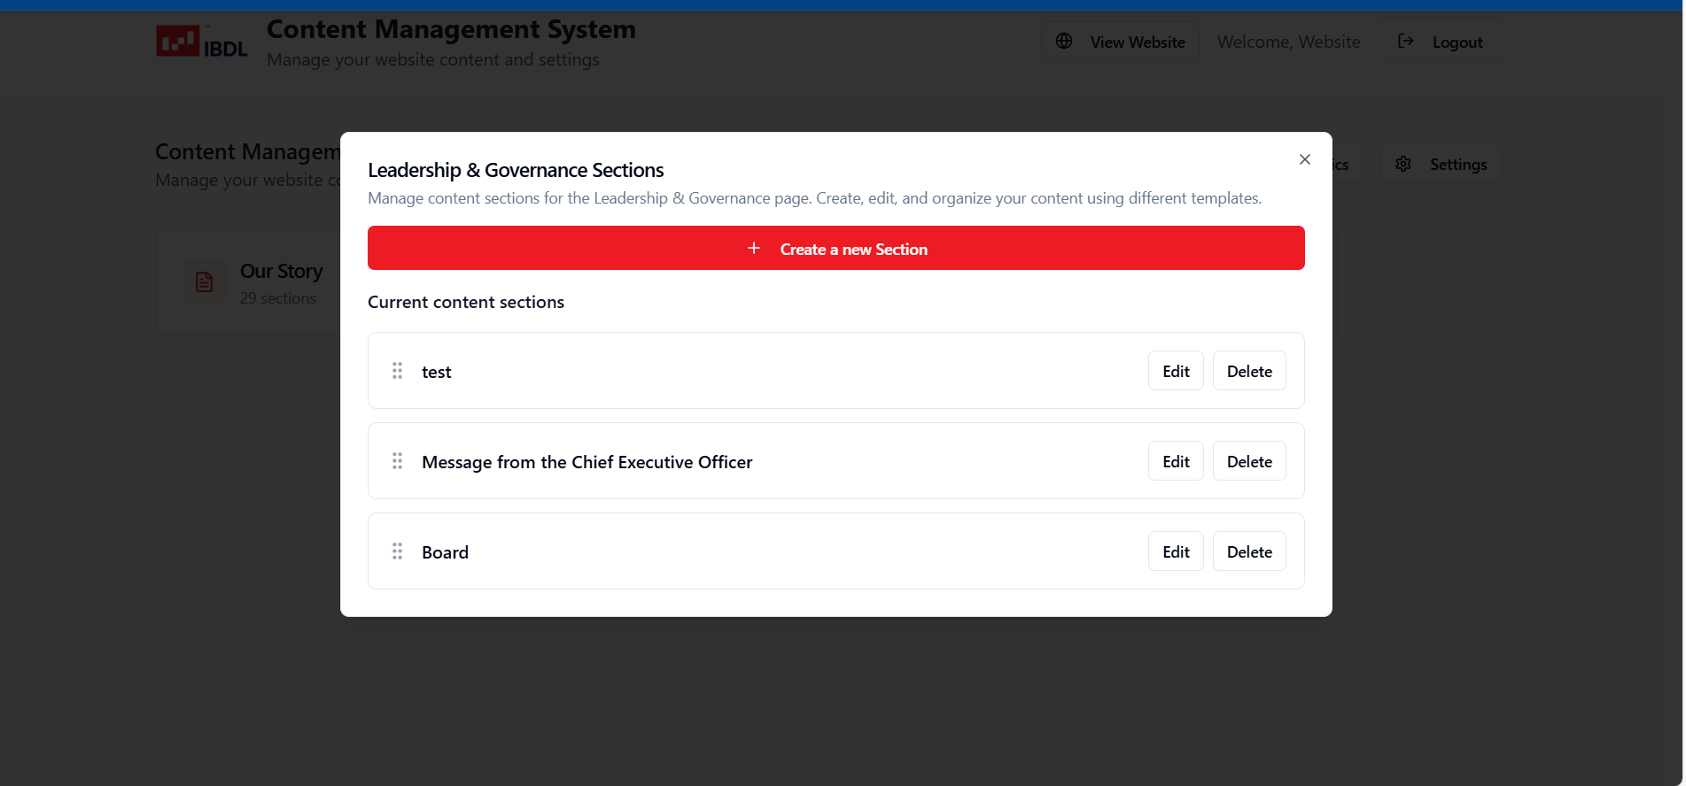Screen dimensions: 1686x786
Task: Select the Board section title
Action: 445,552
